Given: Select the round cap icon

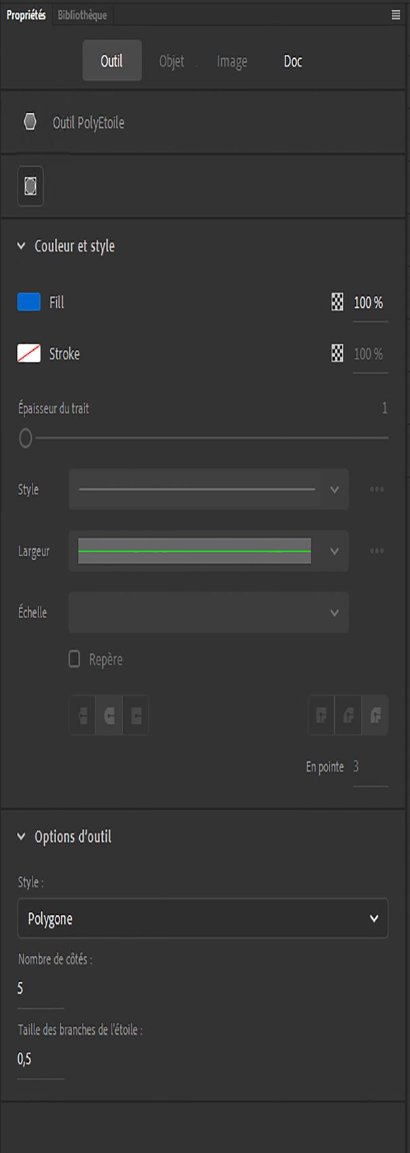Looking at the screenshot, I should click(x=109, y=715).
